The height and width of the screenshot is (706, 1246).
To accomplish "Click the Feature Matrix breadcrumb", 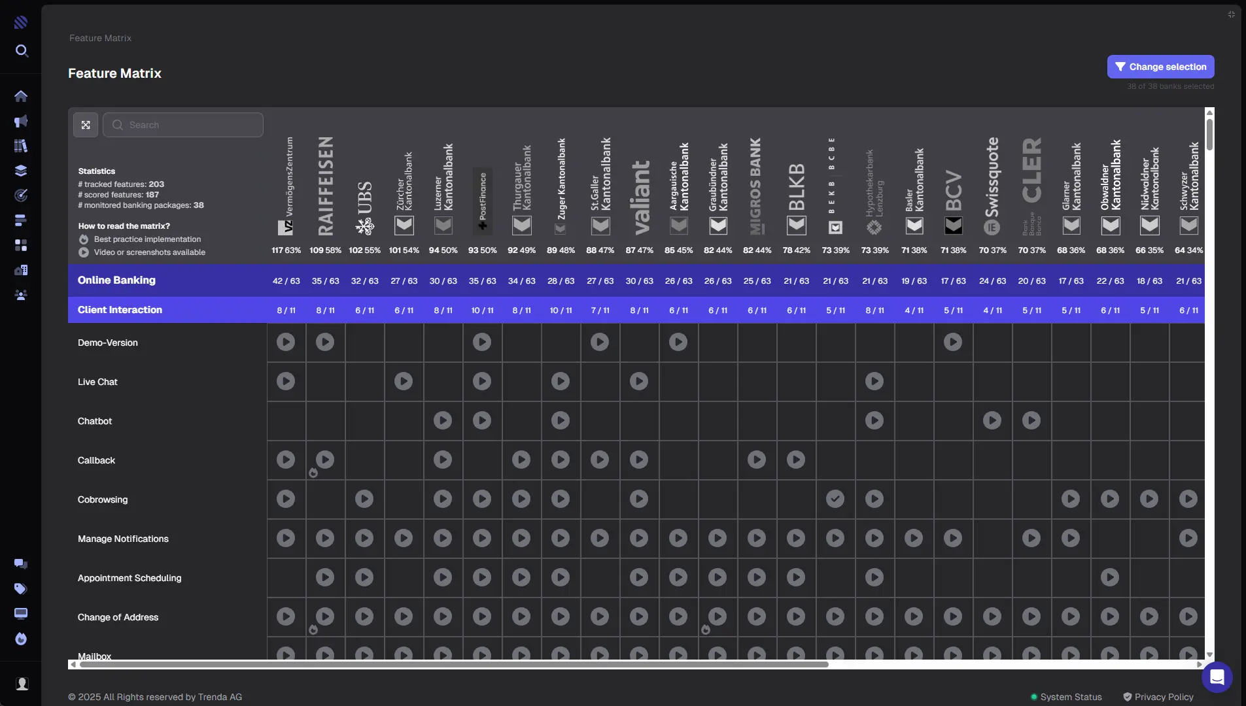I will point(100,38).
